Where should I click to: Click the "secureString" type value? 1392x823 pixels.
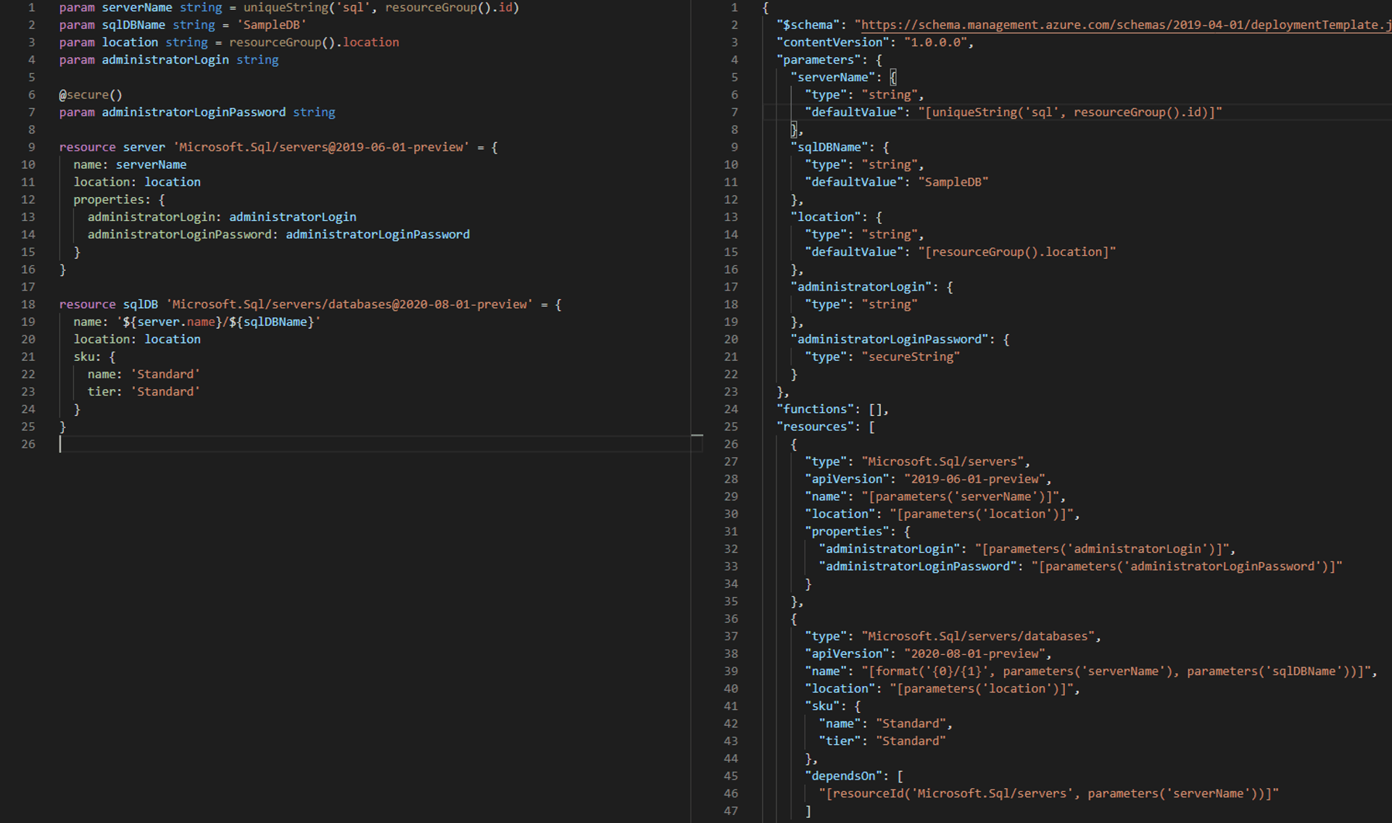point(911,356)
